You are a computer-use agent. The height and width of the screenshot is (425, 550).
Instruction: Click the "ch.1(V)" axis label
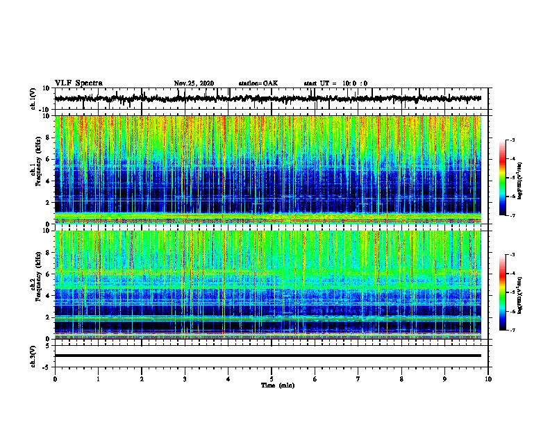tap(33, 99)
